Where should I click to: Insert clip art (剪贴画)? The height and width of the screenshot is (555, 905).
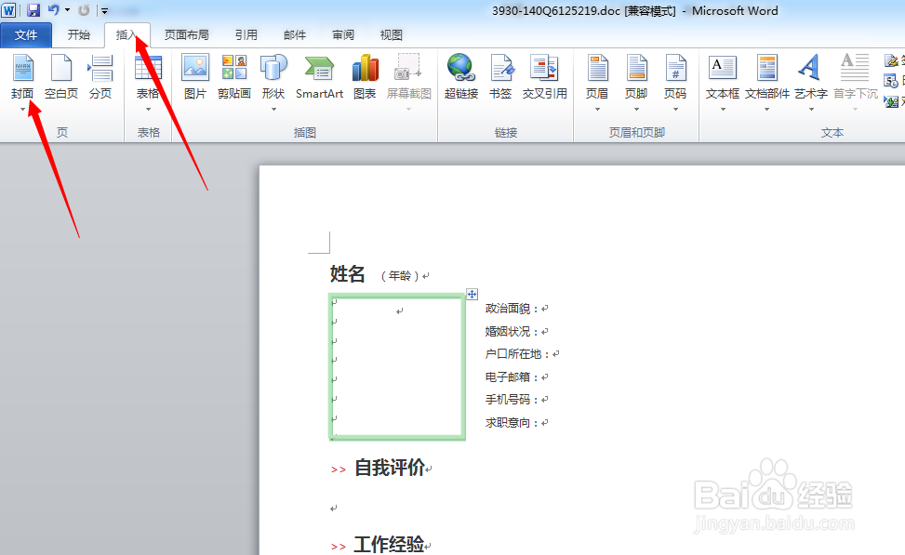(234, 77)
